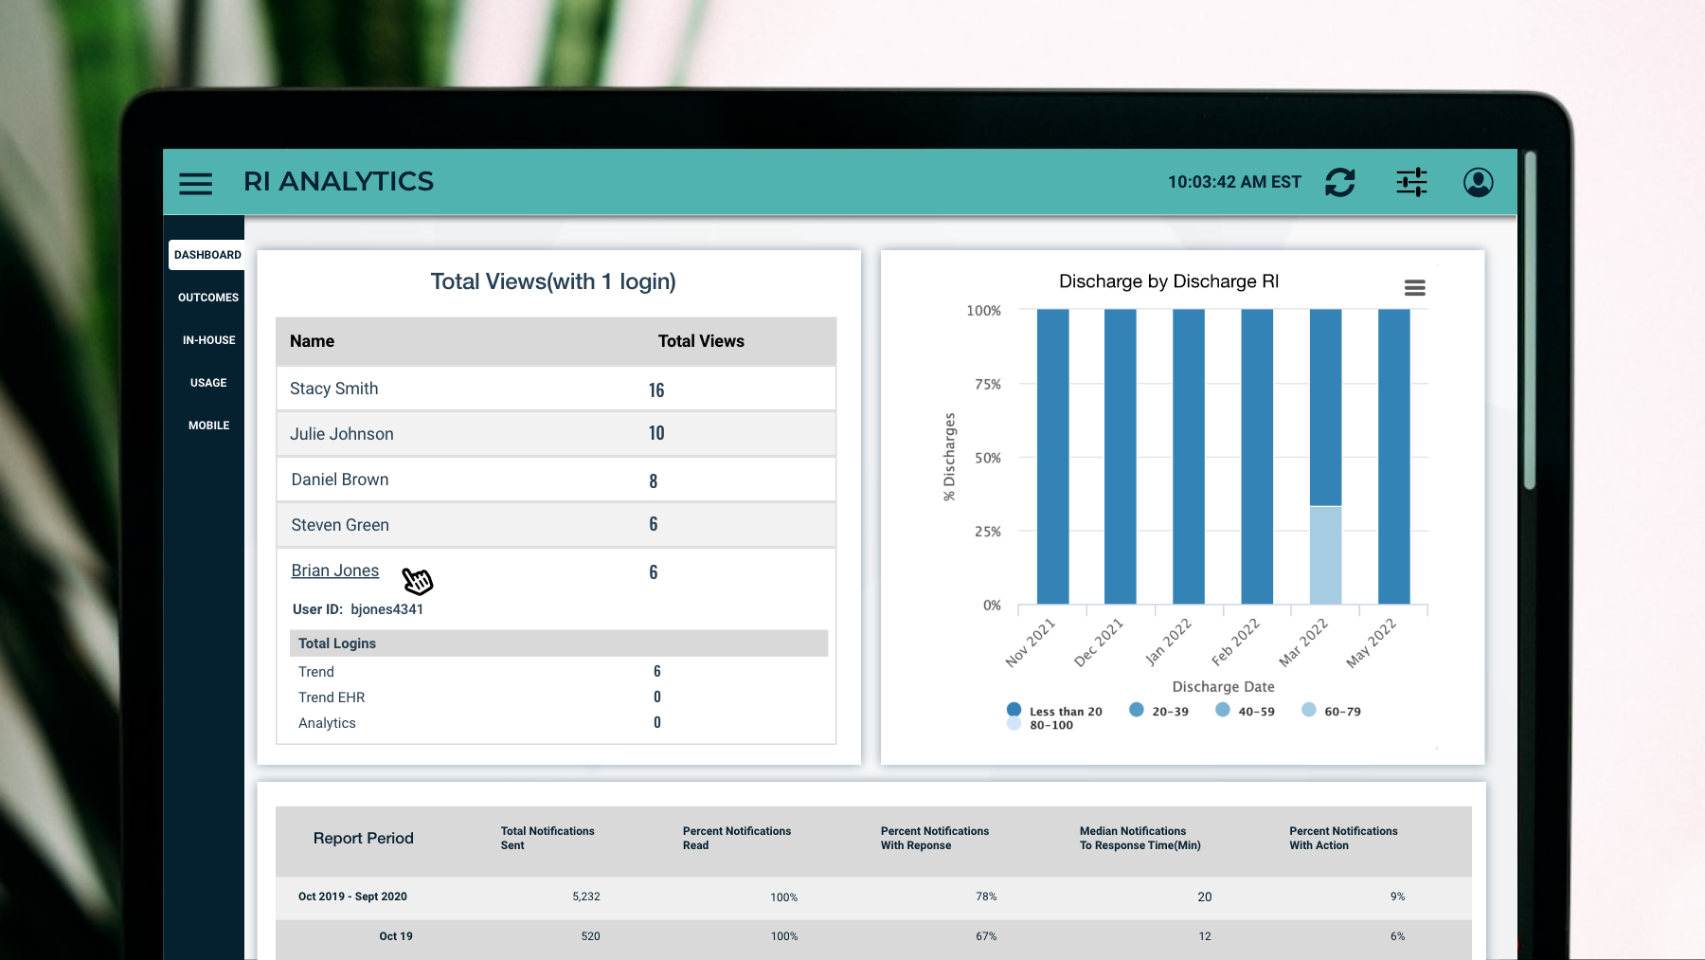
Task: Toggle the 80-100 legend series
Action: (x=1040, y=725)
